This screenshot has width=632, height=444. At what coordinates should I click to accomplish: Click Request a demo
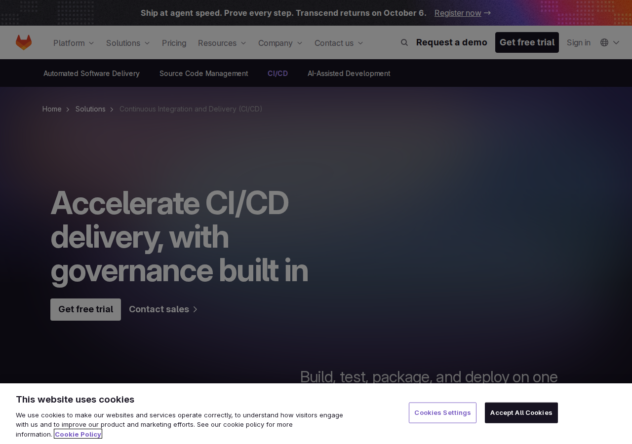(x=452, y=42)
